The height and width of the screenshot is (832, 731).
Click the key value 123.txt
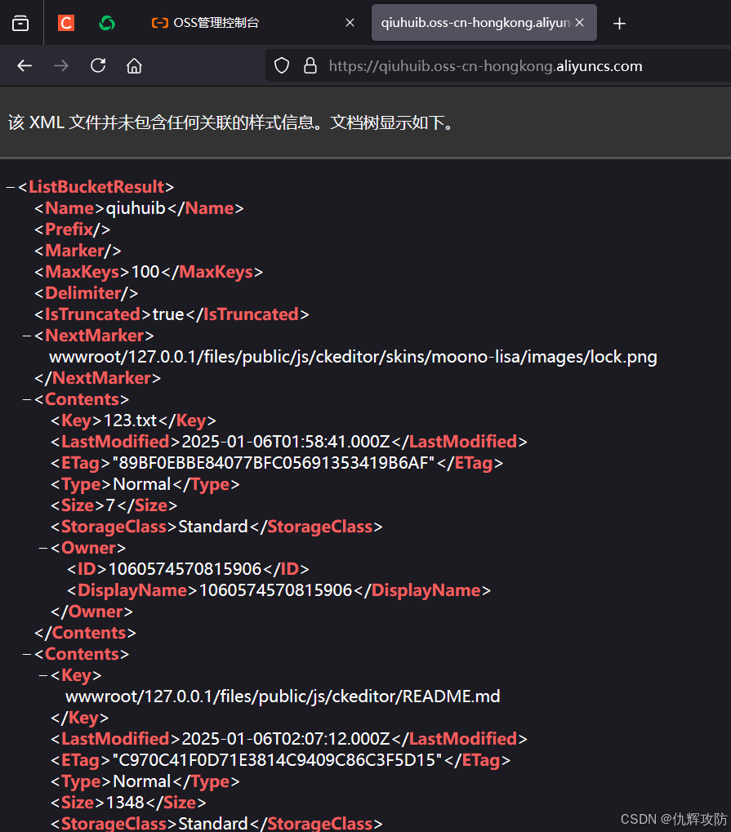pos(130,420)
